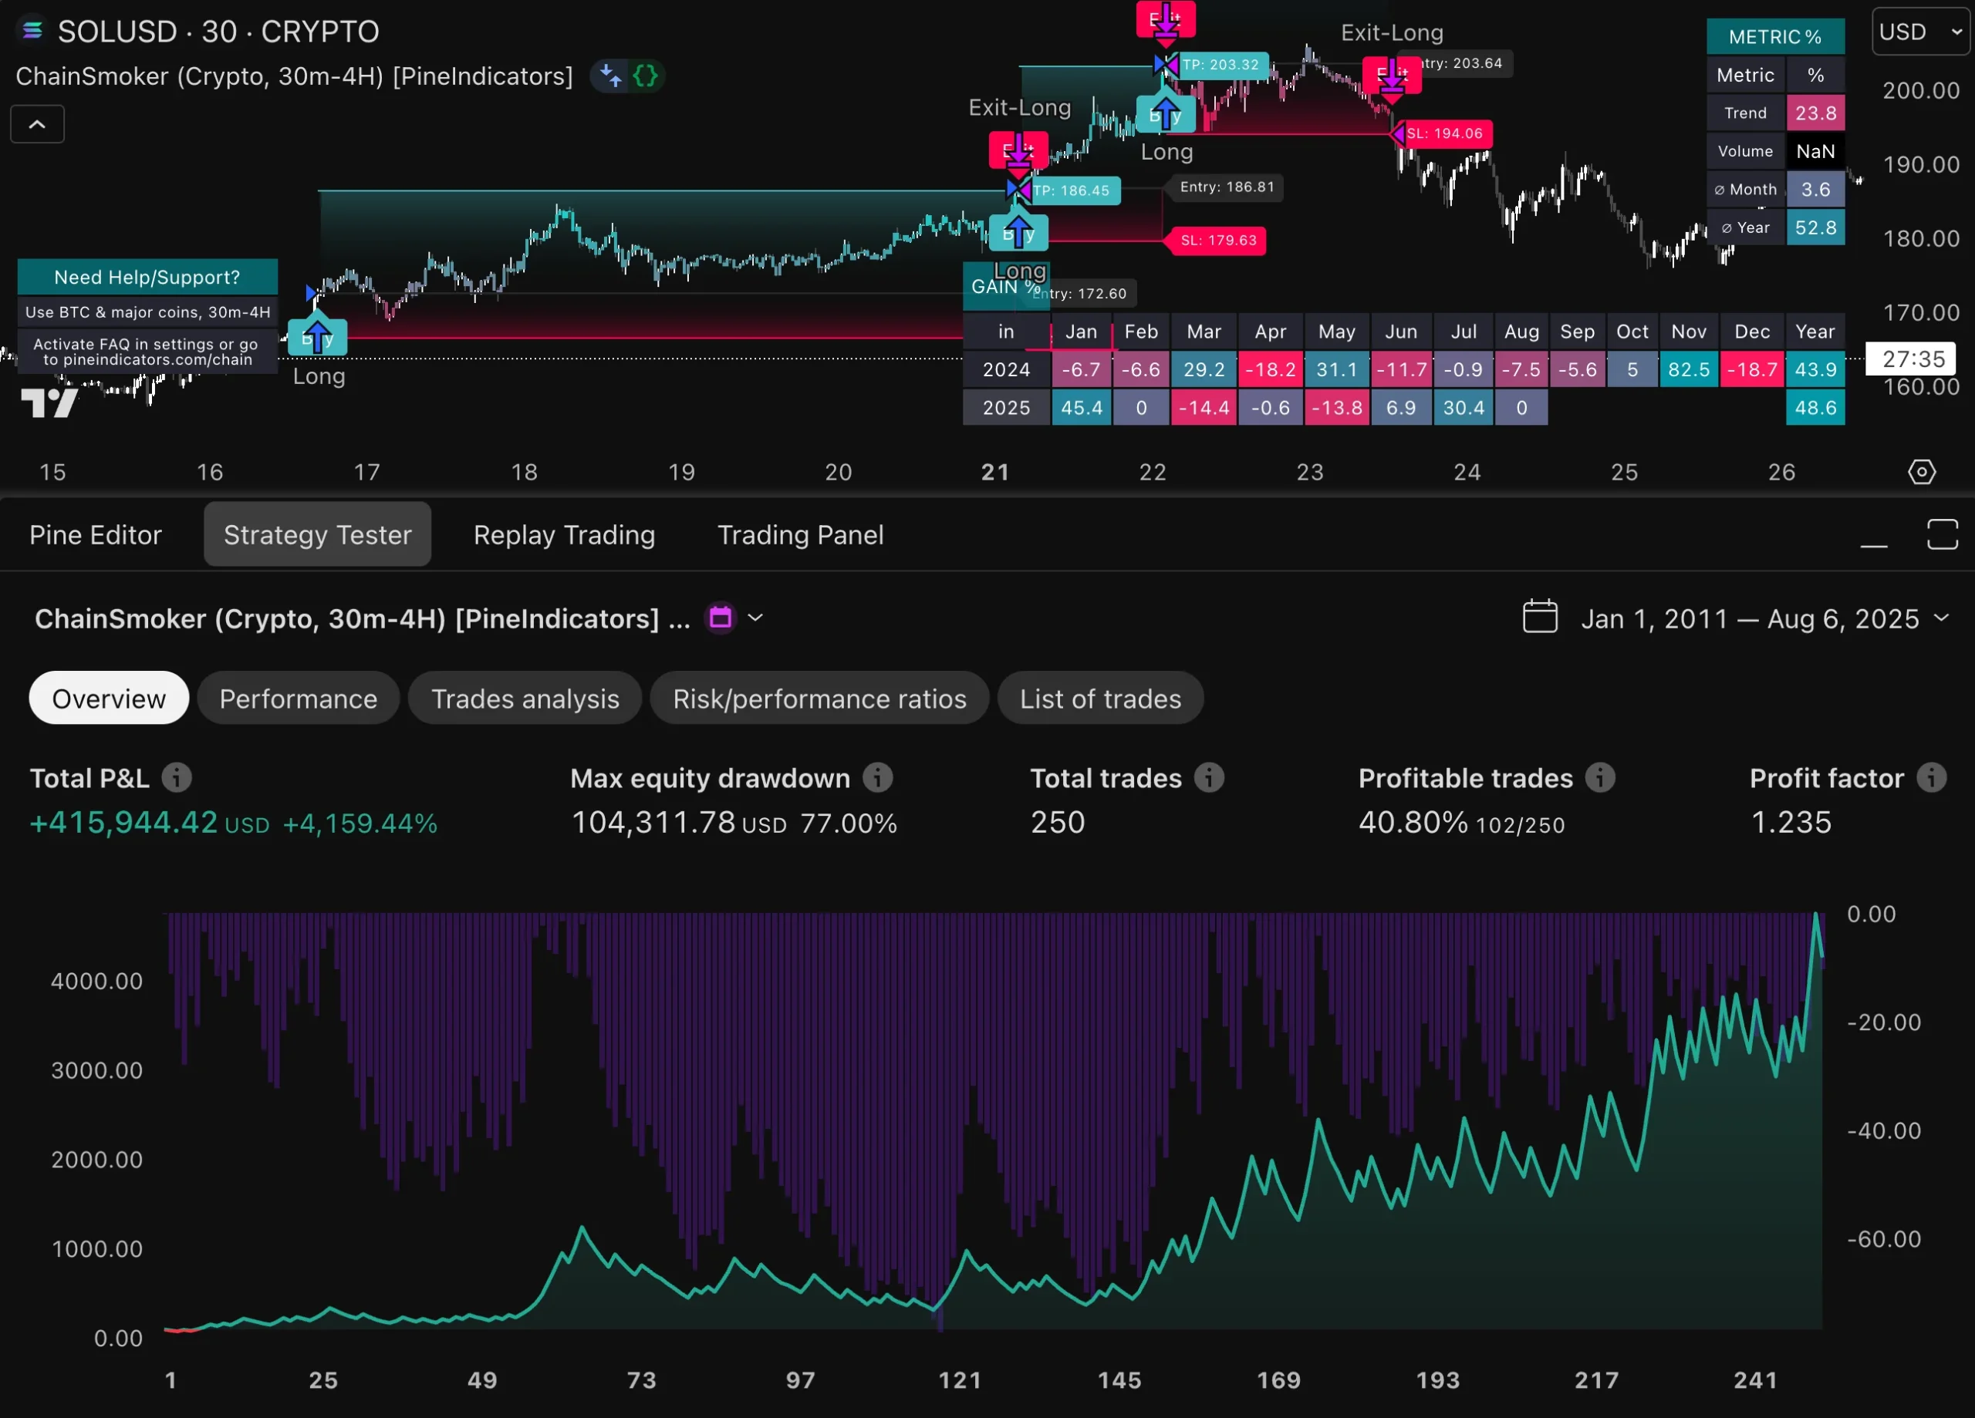Viewport: 1975px width, 1418px height.
Task: Expand the strategy name dropdown chevron
Action: (x=755, y=618)
